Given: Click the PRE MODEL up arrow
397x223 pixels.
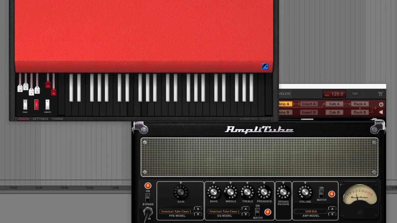Looking at the screenshot, I should [x=198, y=209].
